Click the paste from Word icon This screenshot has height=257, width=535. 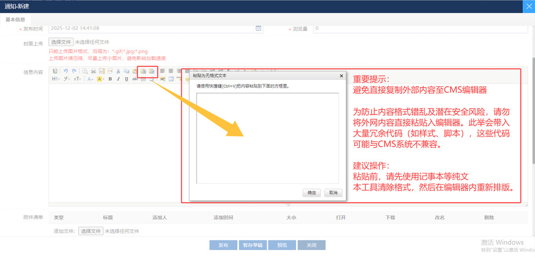[x=152, y=71]
